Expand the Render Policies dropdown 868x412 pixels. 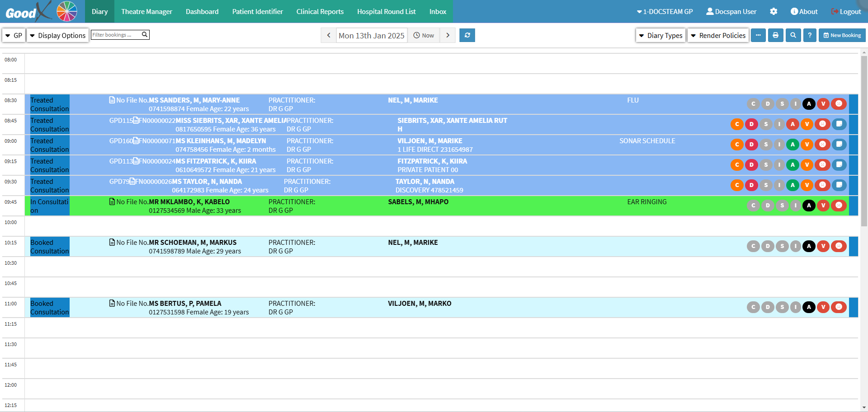tap(718, 35)
